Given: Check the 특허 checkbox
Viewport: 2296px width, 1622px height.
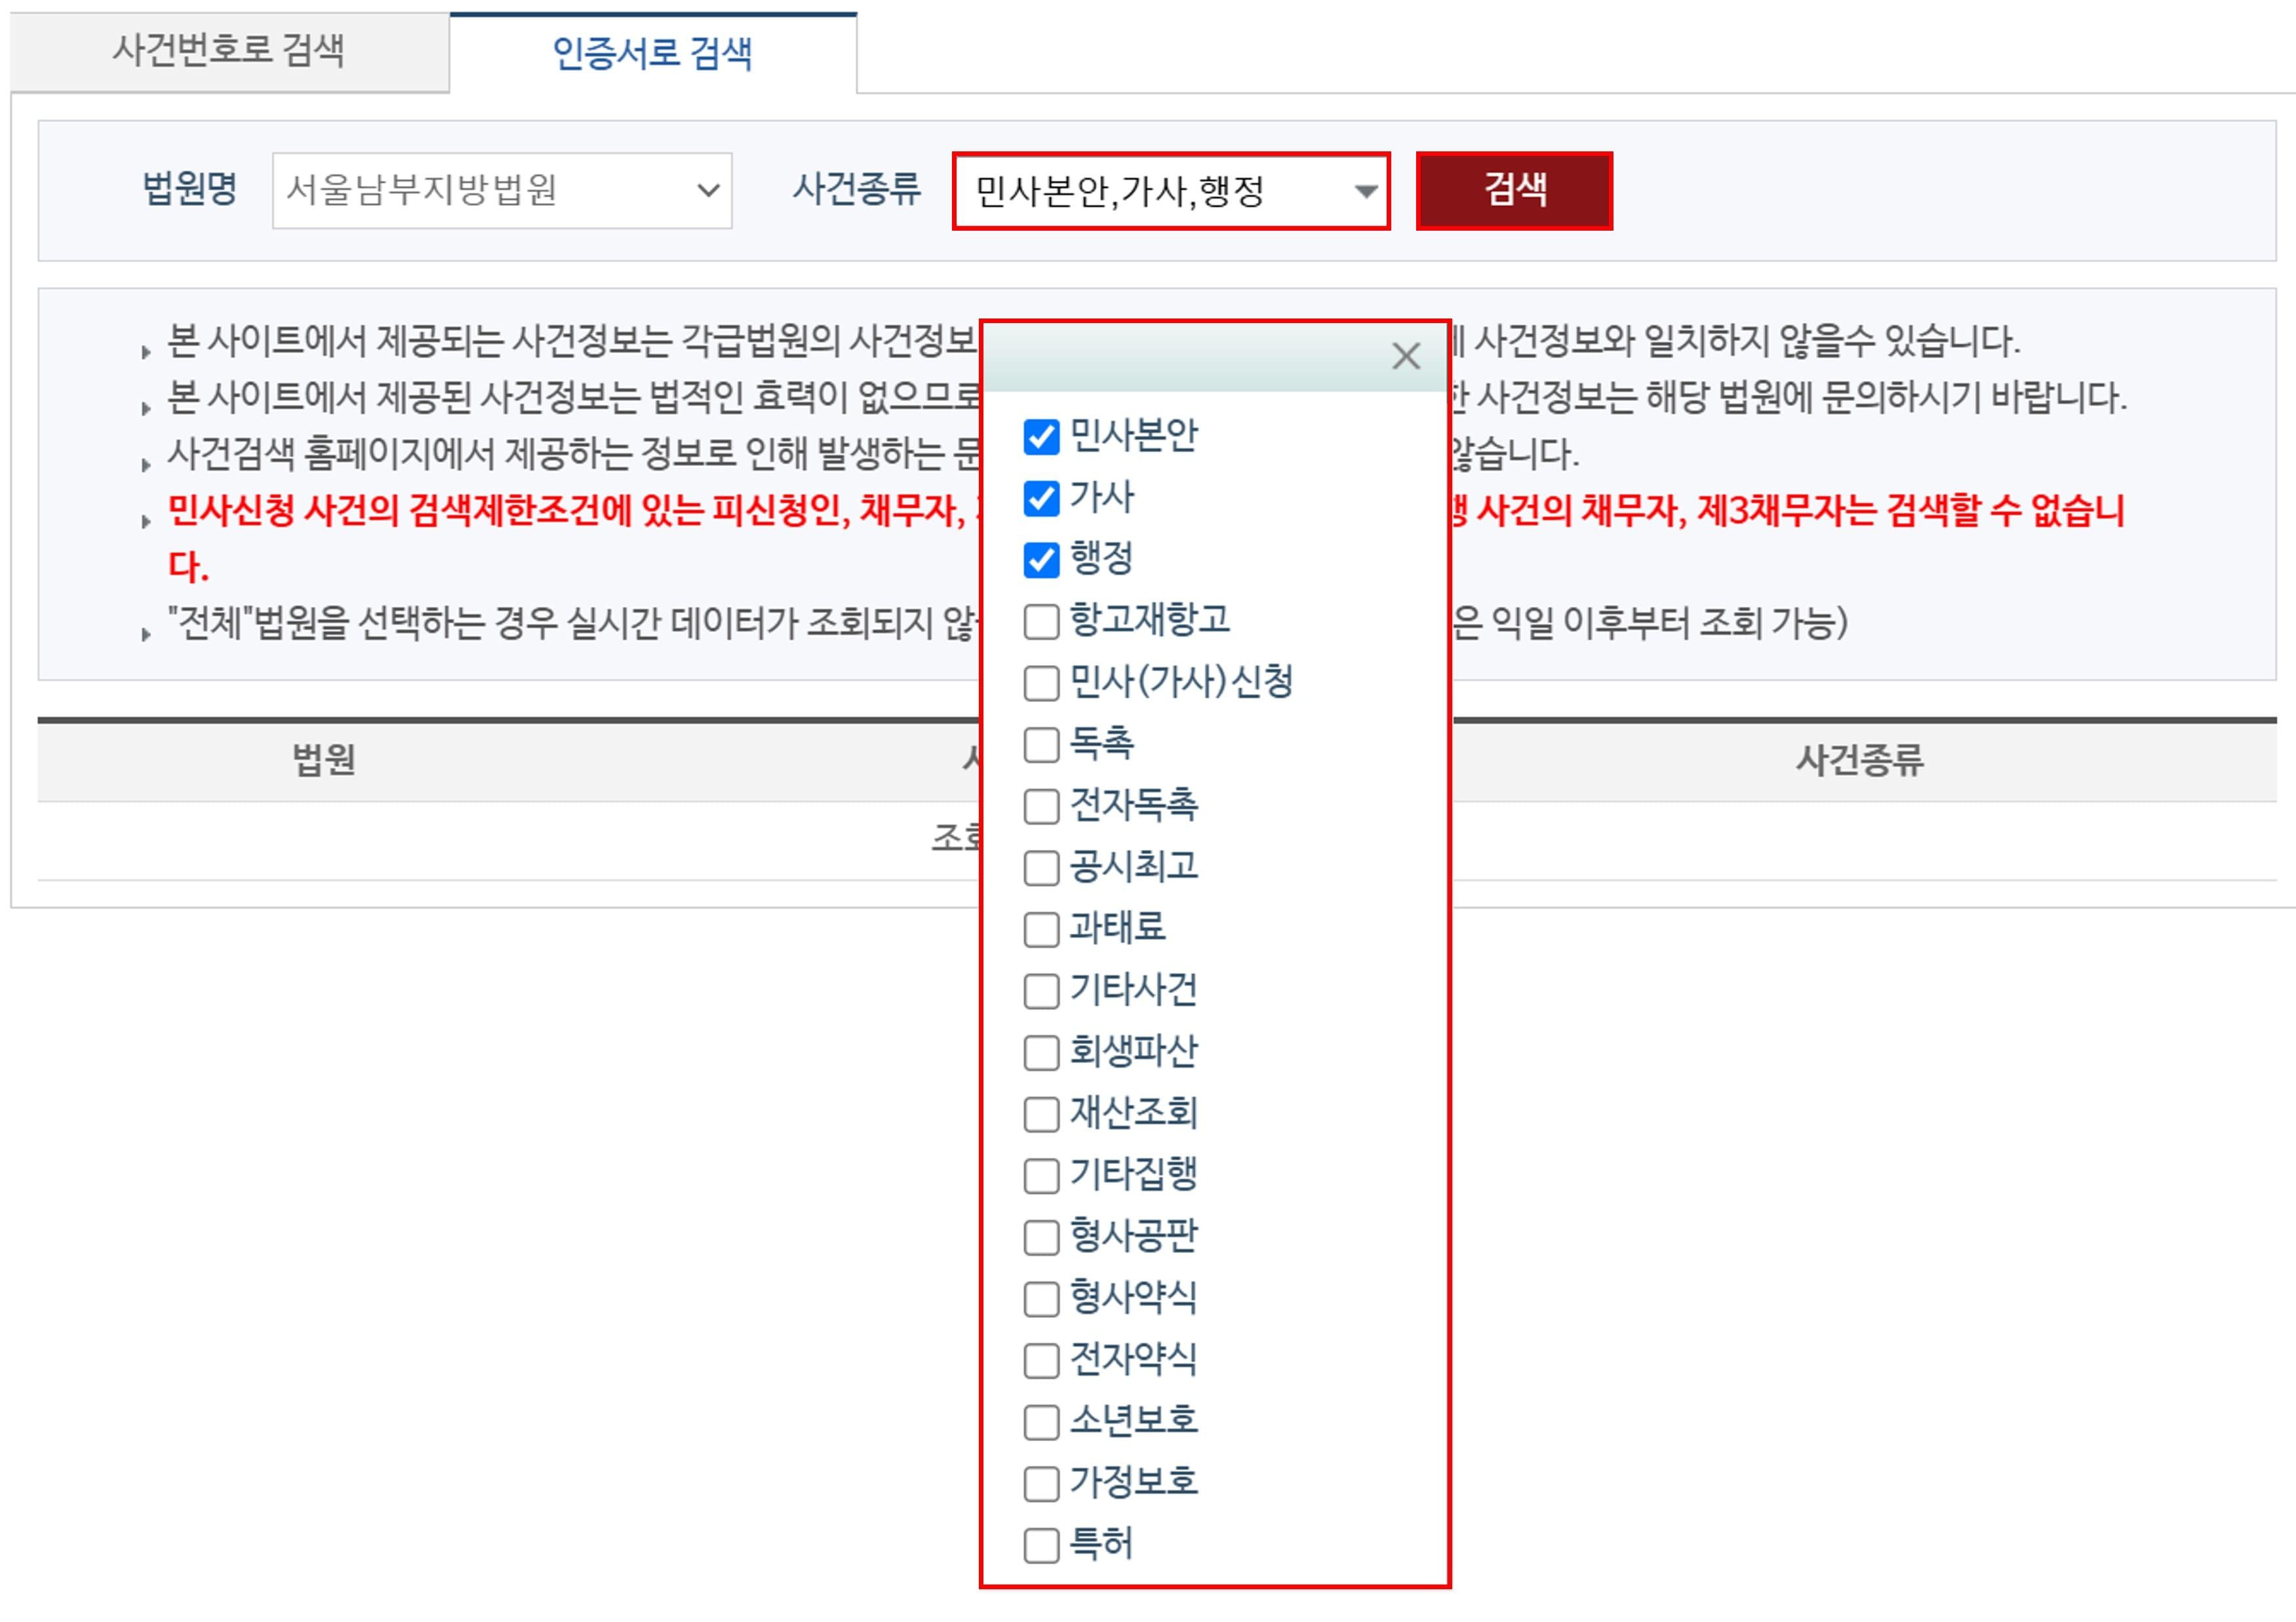Looking at the screenshot, I should pos(1041,1546).
